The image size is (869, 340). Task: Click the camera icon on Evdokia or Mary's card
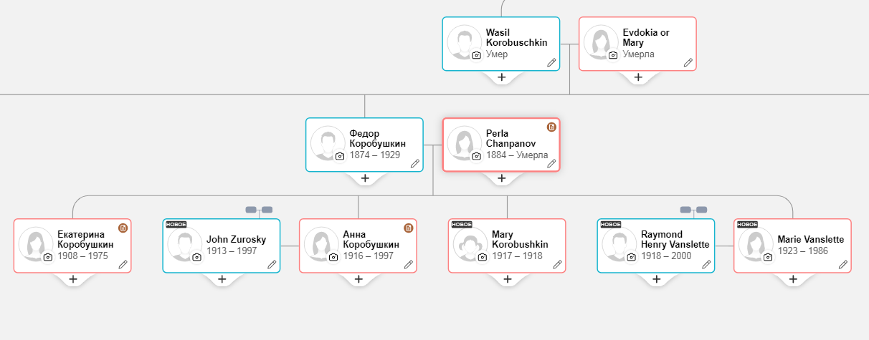pos(613,55)
